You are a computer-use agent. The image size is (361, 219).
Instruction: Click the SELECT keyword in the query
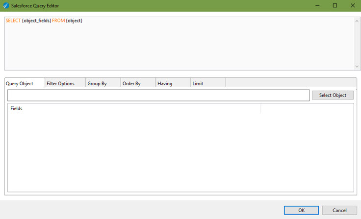pyautogui.click(x=13, y=21)
